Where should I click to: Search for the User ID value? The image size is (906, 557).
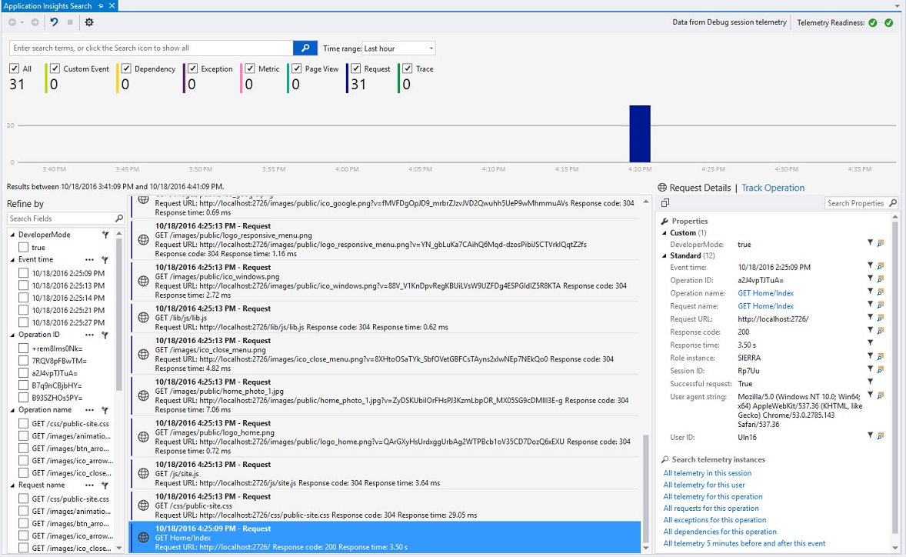point(881,436)
